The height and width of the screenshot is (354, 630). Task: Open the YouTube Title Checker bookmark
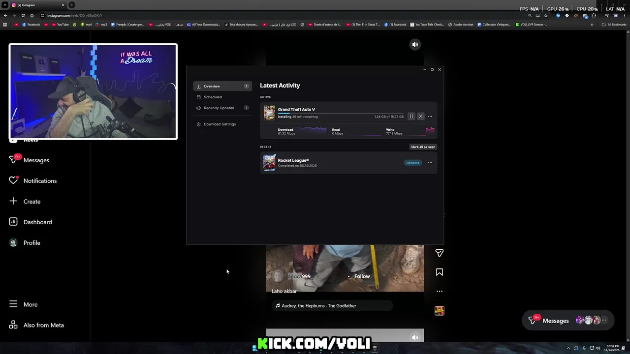(x=427, y=25)
